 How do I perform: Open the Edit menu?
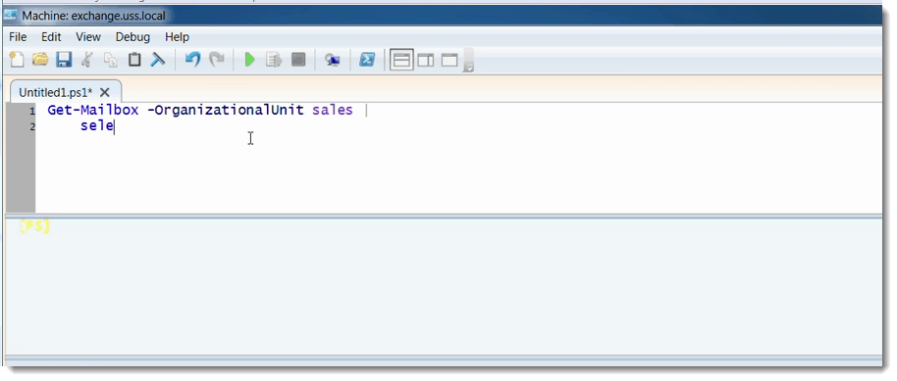click(51, 37)
